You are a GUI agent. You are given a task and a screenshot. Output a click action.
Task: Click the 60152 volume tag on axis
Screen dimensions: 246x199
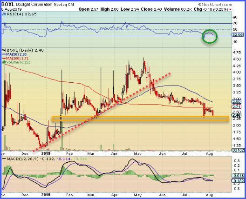pyautogui.click(x=238, y=150)
